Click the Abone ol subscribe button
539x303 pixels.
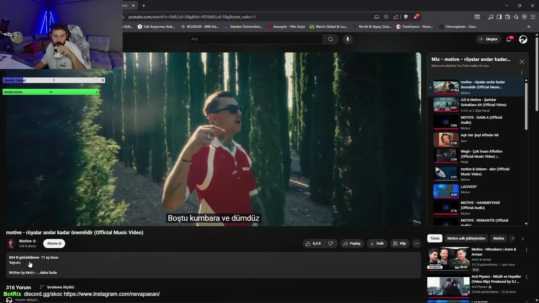[54, 243]
